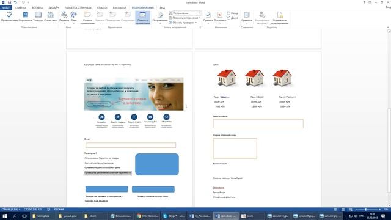Switch to the ВСТАВКА tab
The width and height of the screenshot is (391, 220).
[x=37, y=8]
